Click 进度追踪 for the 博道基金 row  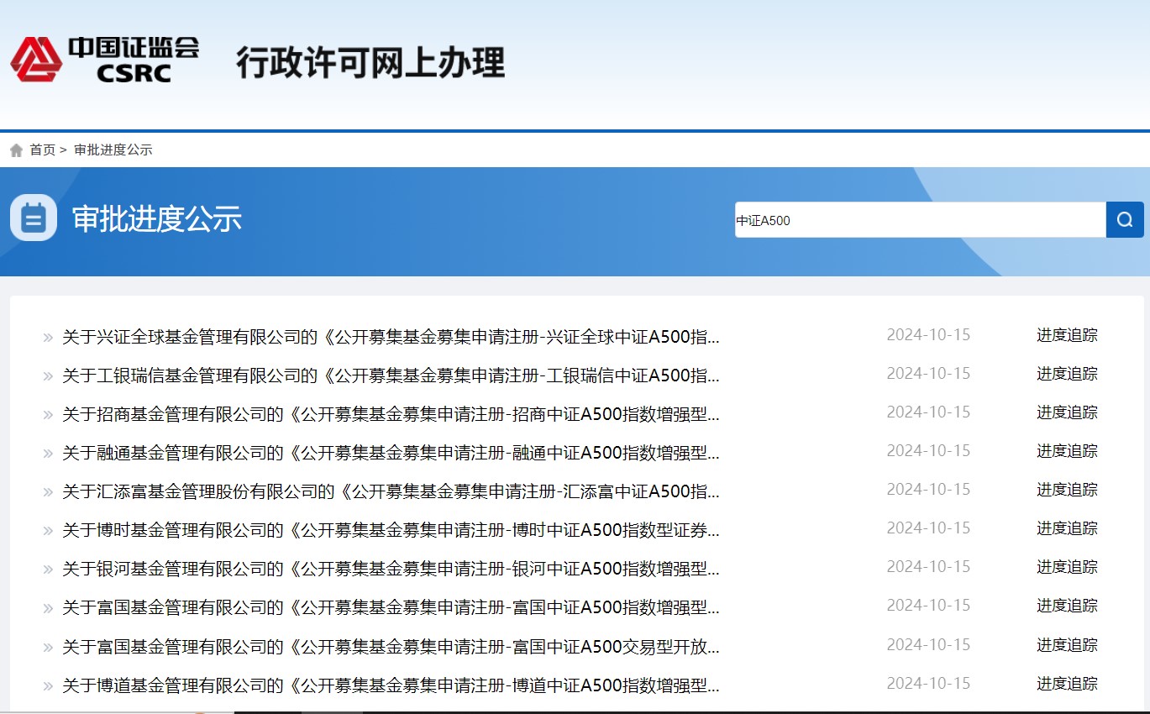point(1066,684)
